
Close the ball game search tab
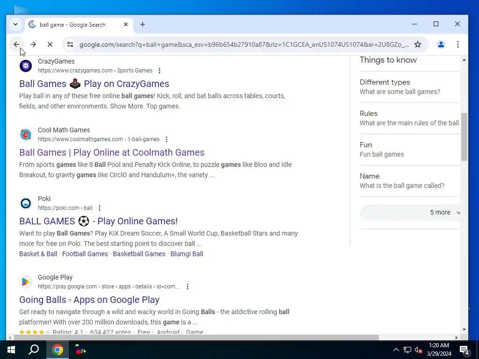click(x=125, y=24)
